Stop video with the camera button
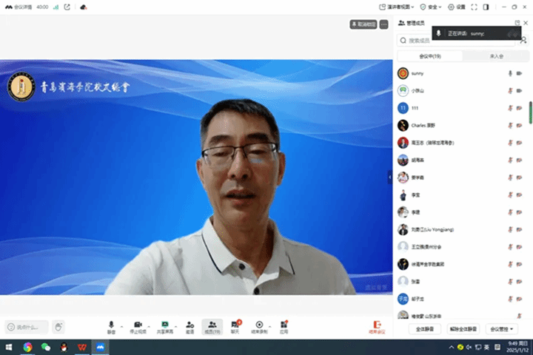533x355 pixels. tap(138, 327)
